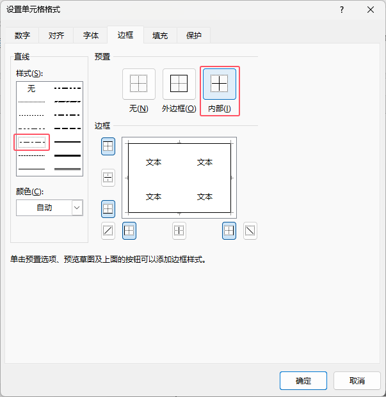Choose the 无 line style option

[31, 88]
